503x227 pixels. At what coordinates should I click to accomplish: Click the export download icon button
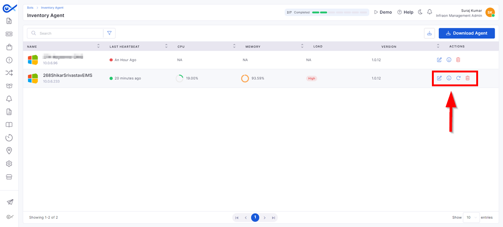pyautogui.click(x=429, y=33)
